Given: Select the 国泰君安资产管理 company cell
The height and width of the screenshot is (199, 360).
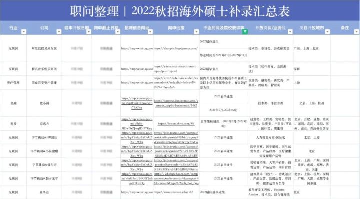Looking at the screenshot, I should (44, 83).
